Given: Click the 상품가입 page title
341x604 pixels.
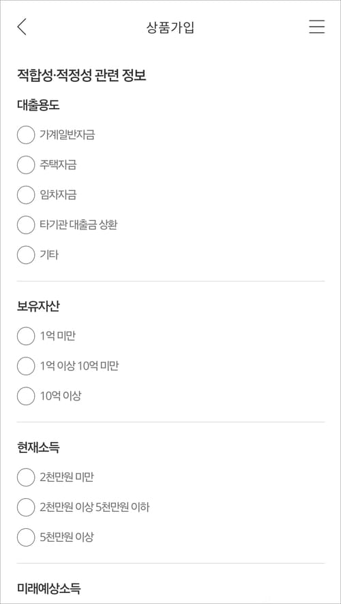Looking at the screenshot, I should (170, 27).
